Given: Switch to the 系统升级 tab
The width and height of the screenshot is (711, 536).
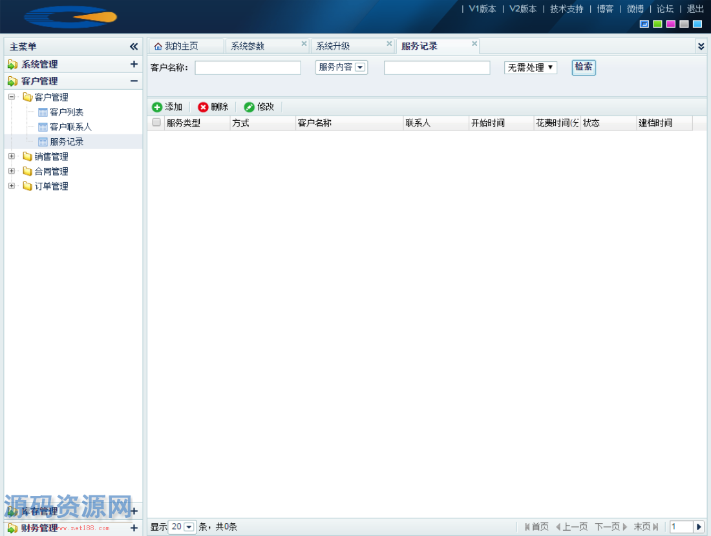Looking at the screenshot, I should [334, 46].
